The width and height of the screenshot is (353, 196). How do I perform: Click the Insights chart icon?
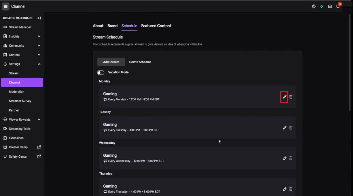(x=5, y=36)
